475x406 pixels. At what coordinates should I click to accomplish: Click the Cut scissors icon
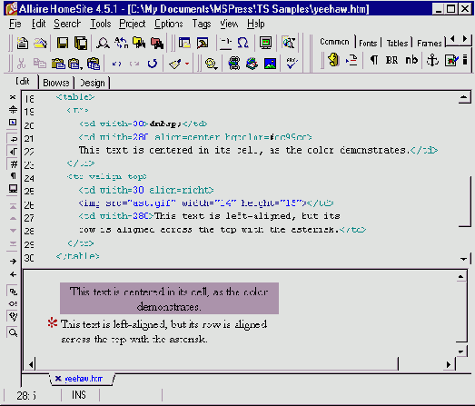point(21,64)
